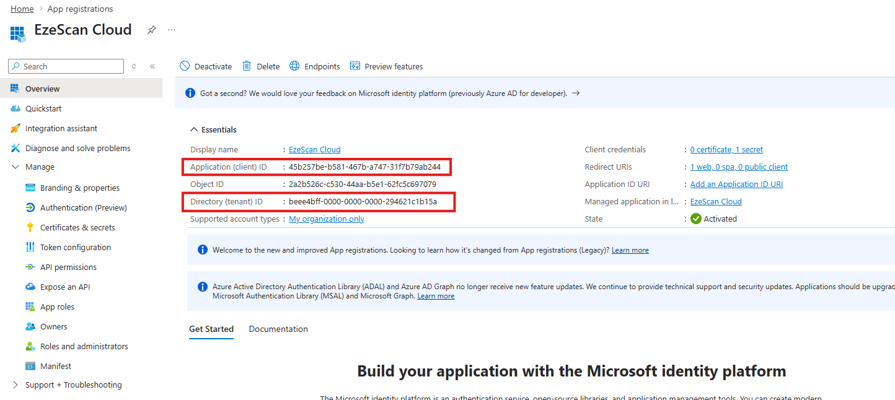
Task: Click the Token configuration bars icon
Action: tap(30, 247)
